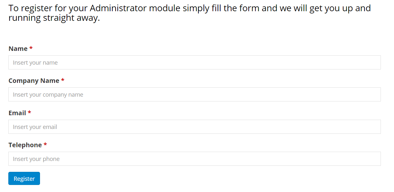Click the 'Insert your name' placeholder text
Viewport: 394px width, 192px height.
35,63
